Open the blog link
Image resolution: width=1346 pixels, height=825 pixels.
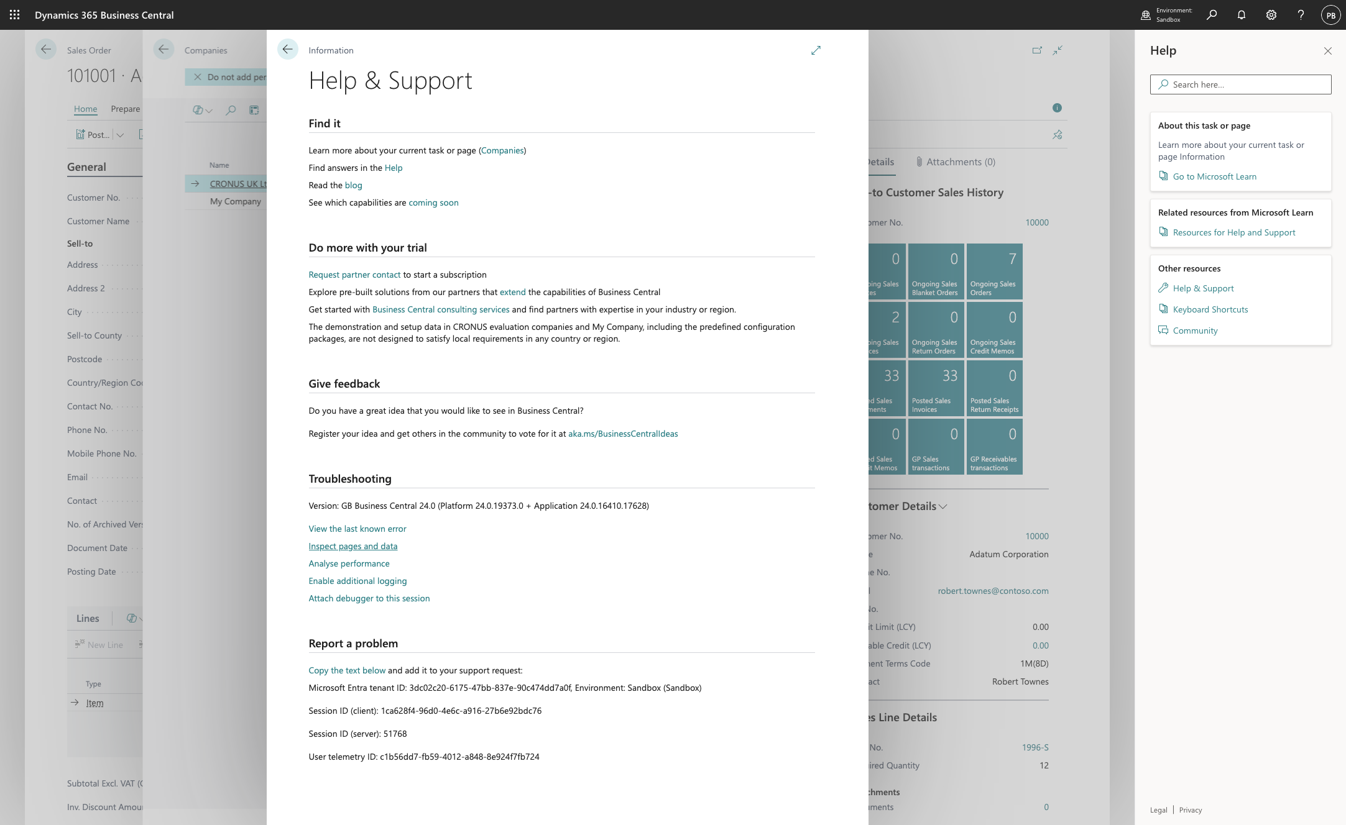tap(353, 185)
